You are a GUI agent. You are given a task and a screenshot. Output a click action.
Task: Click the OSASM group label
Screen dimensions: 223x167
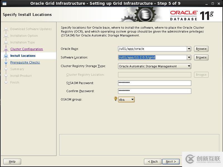71,99
